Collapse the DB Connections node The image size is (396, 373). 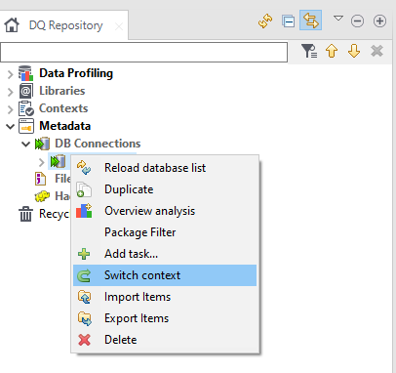(x=25, y=144)
